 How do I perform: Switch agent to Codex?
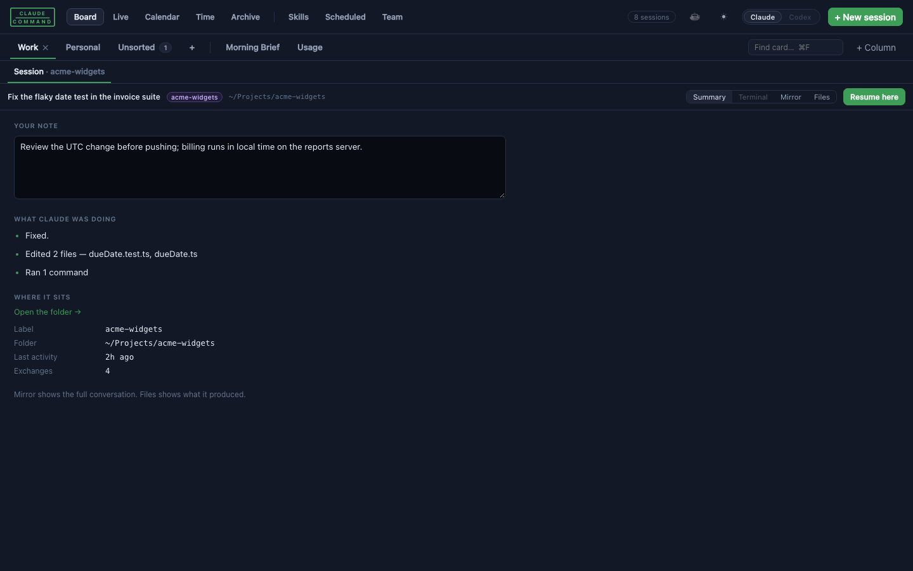pyautogui.click(x=800, y=17)
